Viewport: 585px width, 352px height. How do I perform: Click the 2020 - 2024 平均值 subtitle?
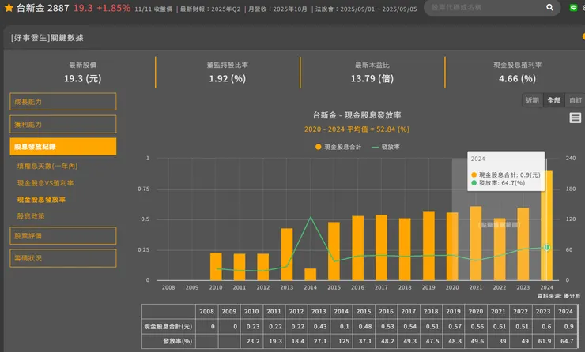click(x=357, y=129)
